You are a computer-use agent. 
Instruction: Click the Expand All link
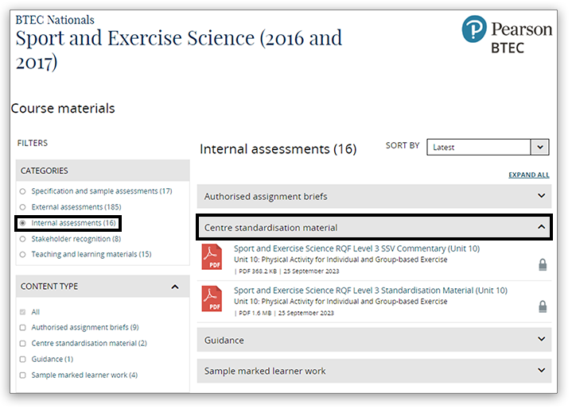(x=528, y=175)
